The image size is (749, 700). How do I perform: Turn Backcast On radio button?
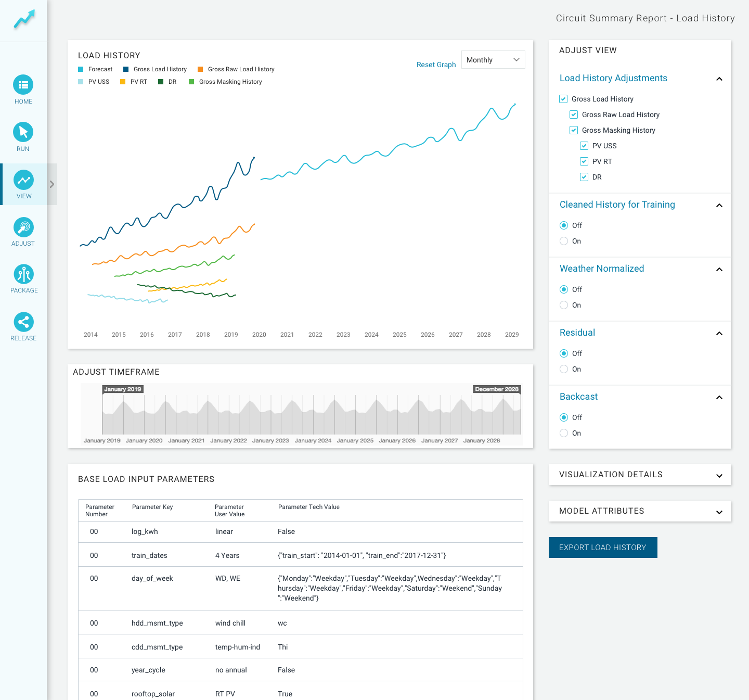coord(564,433)
